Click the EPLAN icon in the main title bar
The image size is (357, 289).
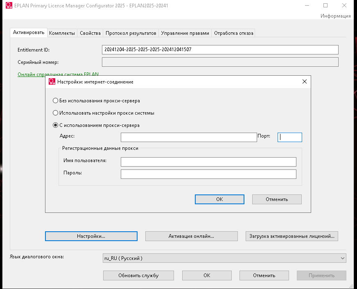pos(9,5)
